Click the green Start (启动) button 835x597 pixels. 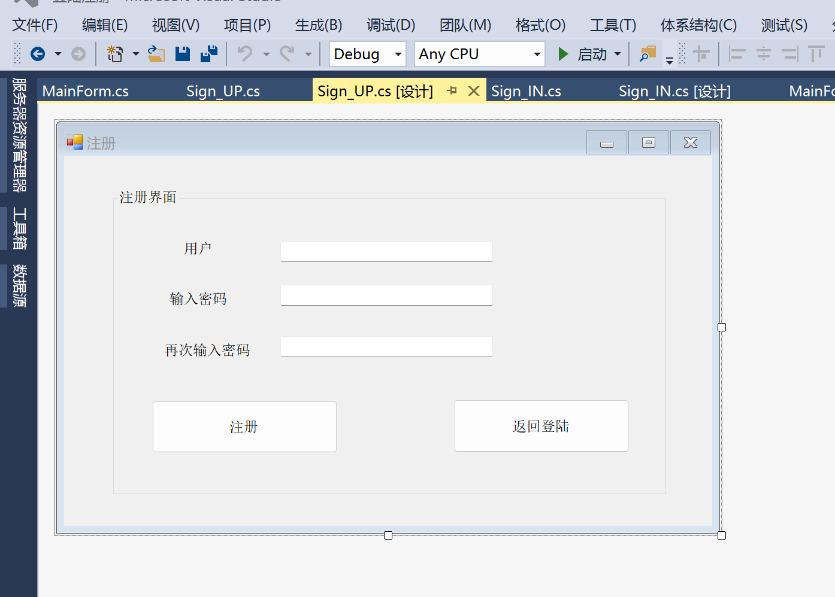pyautogui.click(x=582, y=54)
